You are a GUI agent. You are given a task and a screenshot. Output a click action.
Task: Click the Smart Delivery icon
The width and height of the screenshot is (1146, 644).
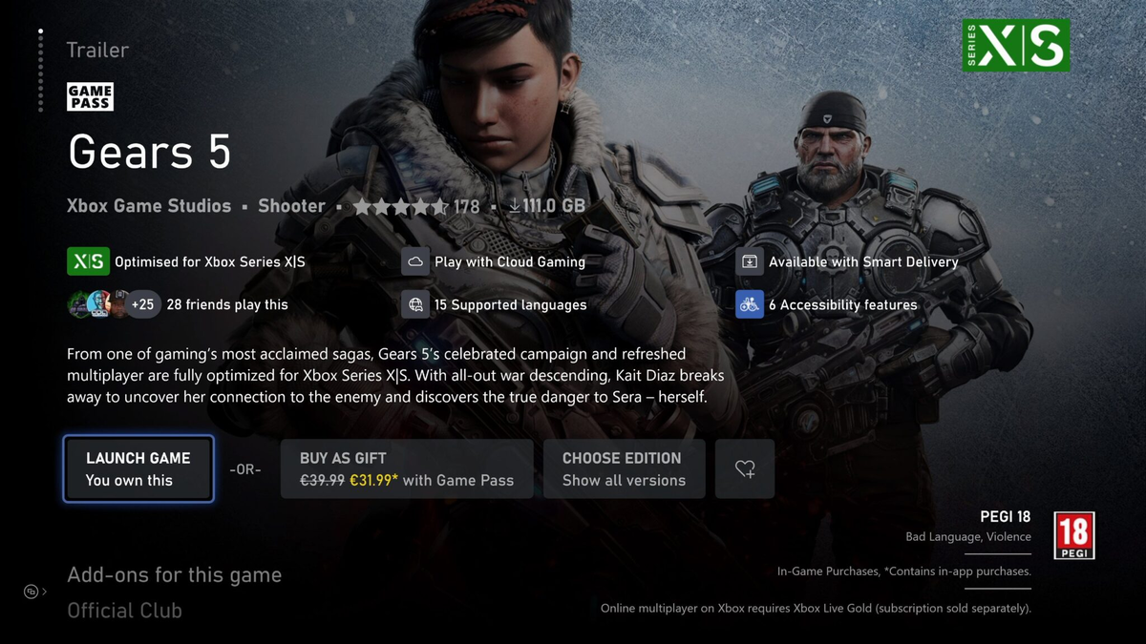[x=750, y=260]
